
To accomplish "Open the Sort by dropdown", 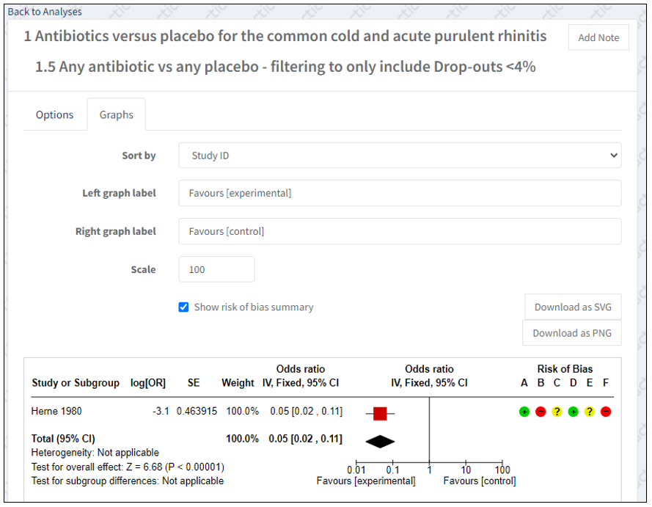I will point(400,156).
